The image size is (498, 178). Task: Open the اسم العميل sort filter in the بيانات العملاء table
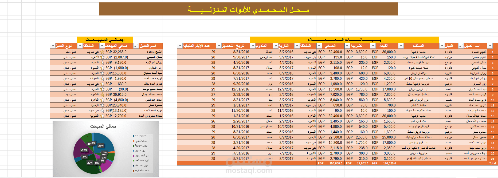click(x=461, y=46)
